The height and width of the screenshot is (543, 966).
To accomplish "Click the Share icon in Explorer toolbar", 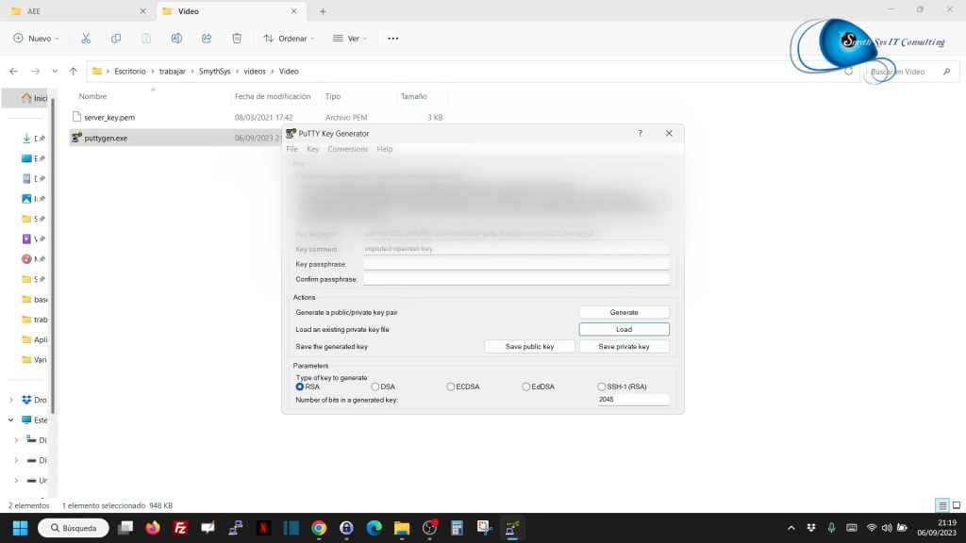I will coord(207,38).
